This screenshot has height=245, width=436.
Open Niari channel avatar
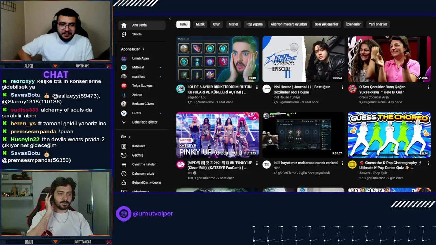click(x=266, y=165)
